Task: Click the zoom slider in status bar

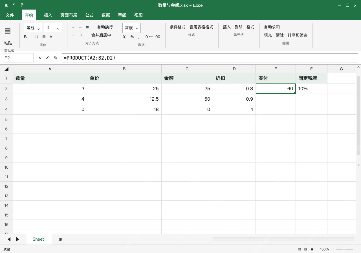Action: 345,249
